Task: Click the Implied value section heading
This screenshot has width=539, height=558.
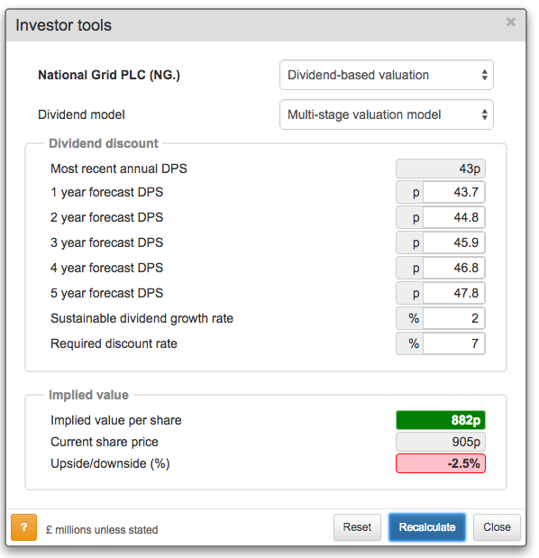Action: pyautogui.click(x=88, y=395)
